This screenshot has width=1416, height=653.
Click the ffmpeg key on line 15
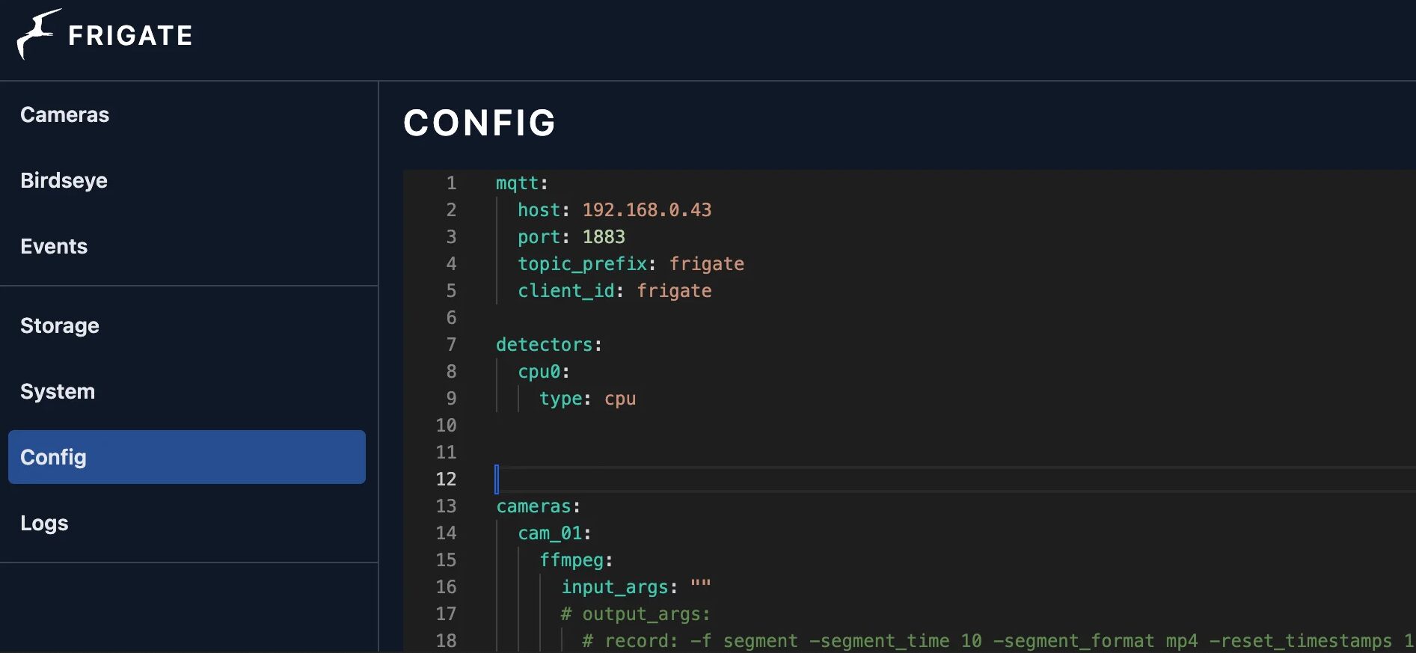pyautogui.click(x=571, y=560)
